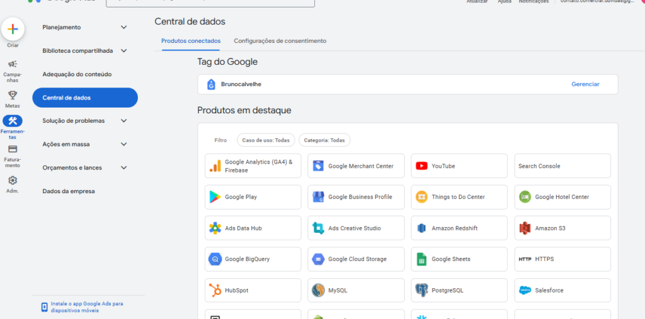Click the Ads Data Hub icon
The width and height of the screenshot is (645, 319).
pos(215,228)
